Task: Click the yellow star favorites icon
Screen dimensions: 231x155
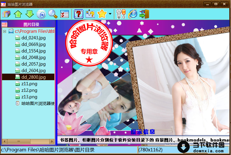Action: coord(102,14)
